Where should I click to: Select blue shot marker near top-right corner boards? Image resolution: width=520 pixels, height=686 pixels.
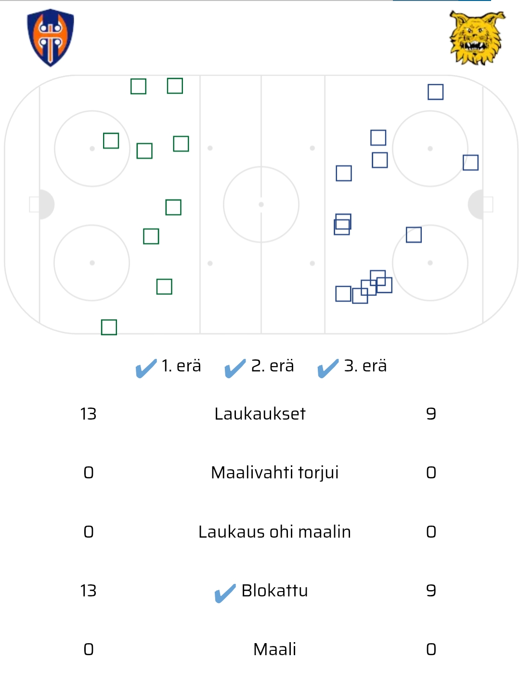[435, 92]
